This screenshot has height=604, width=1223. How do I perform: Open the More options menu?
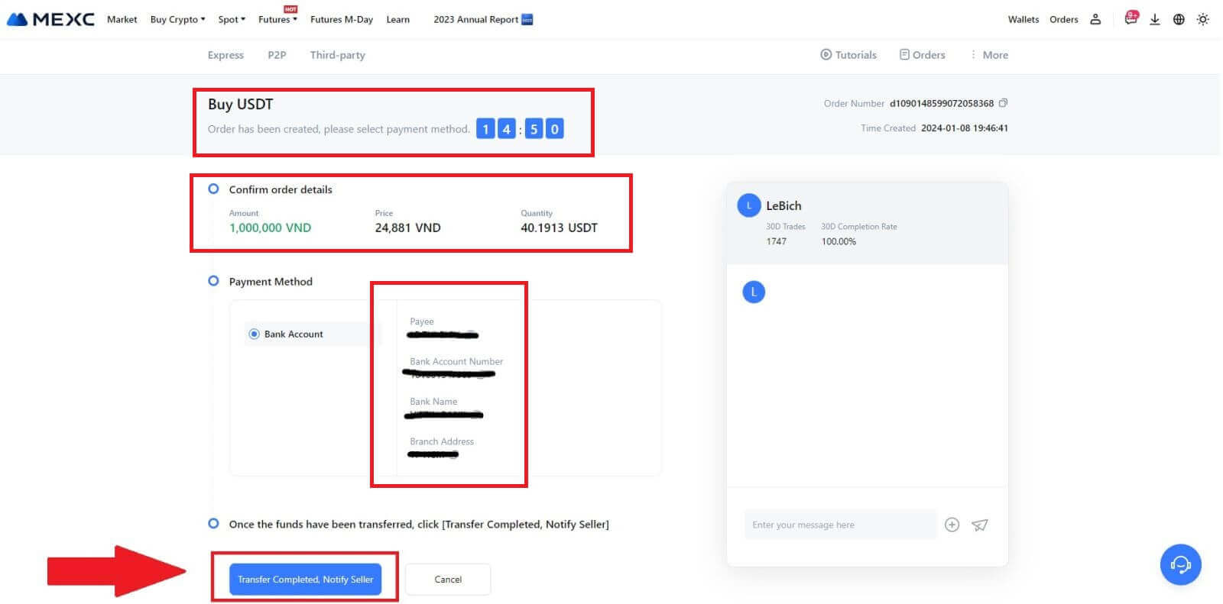click(x=989, y=55)
